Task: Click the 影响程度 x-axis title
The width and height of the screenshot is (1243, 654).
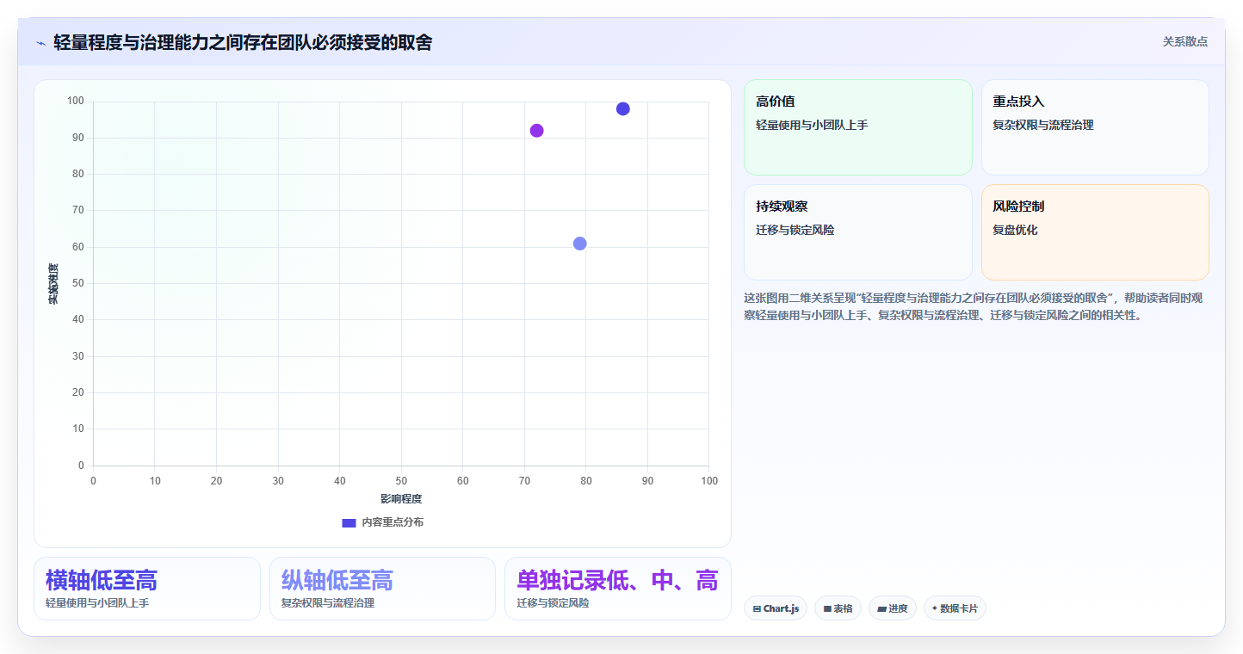Action: click(401, 498)
